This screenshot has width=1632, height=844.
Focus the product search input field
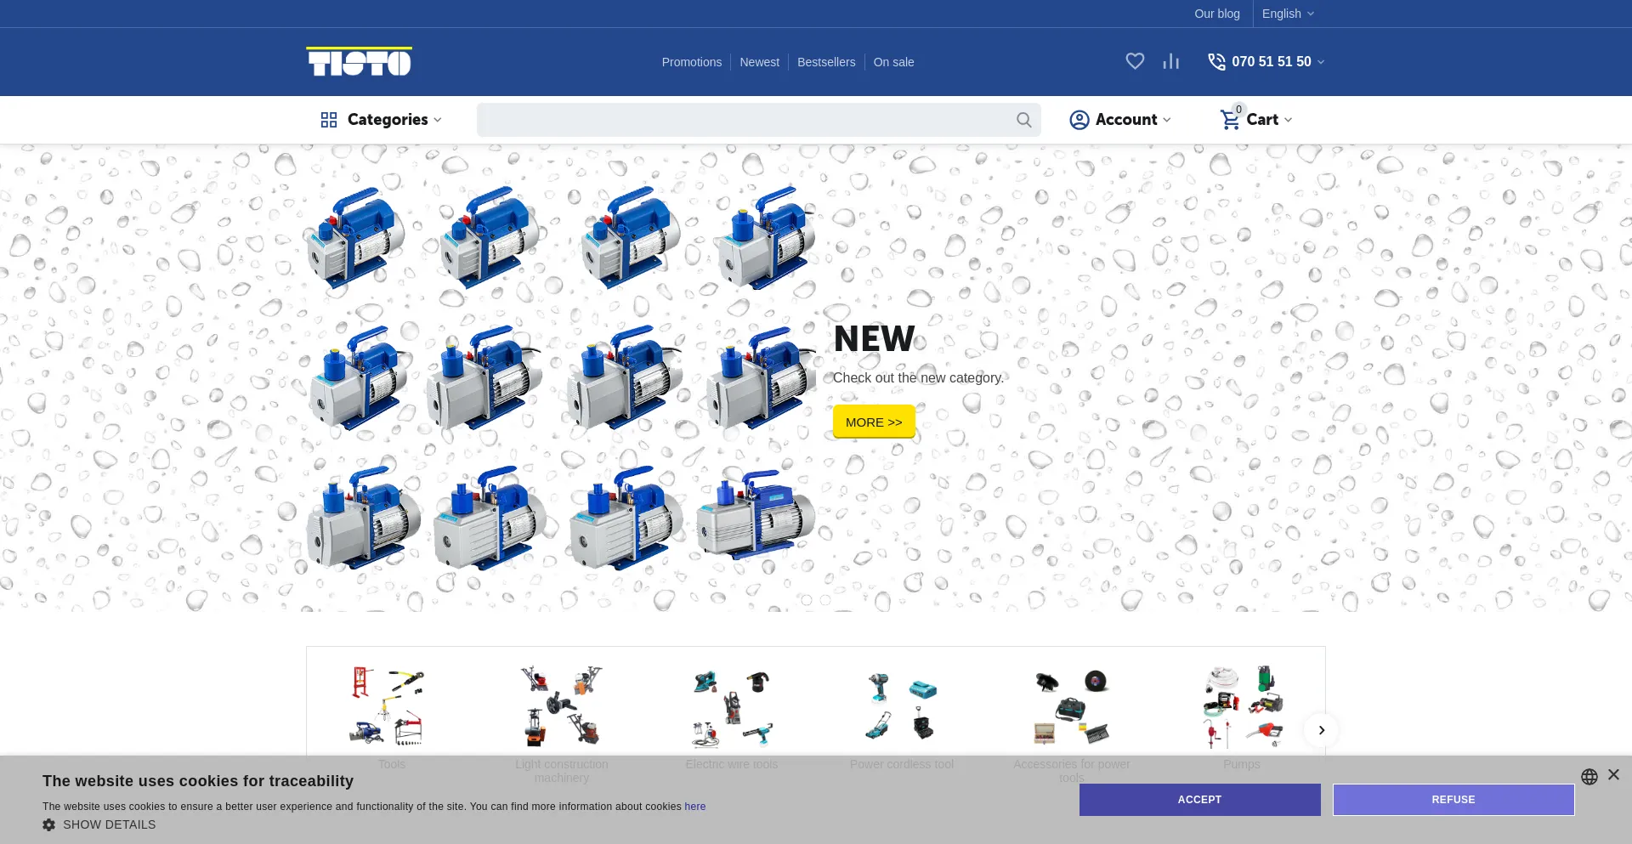[744, 120]
